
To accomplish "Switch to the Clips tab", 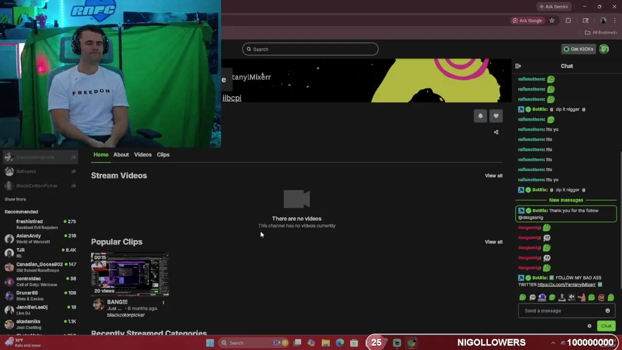I will [x=163, y=155].
